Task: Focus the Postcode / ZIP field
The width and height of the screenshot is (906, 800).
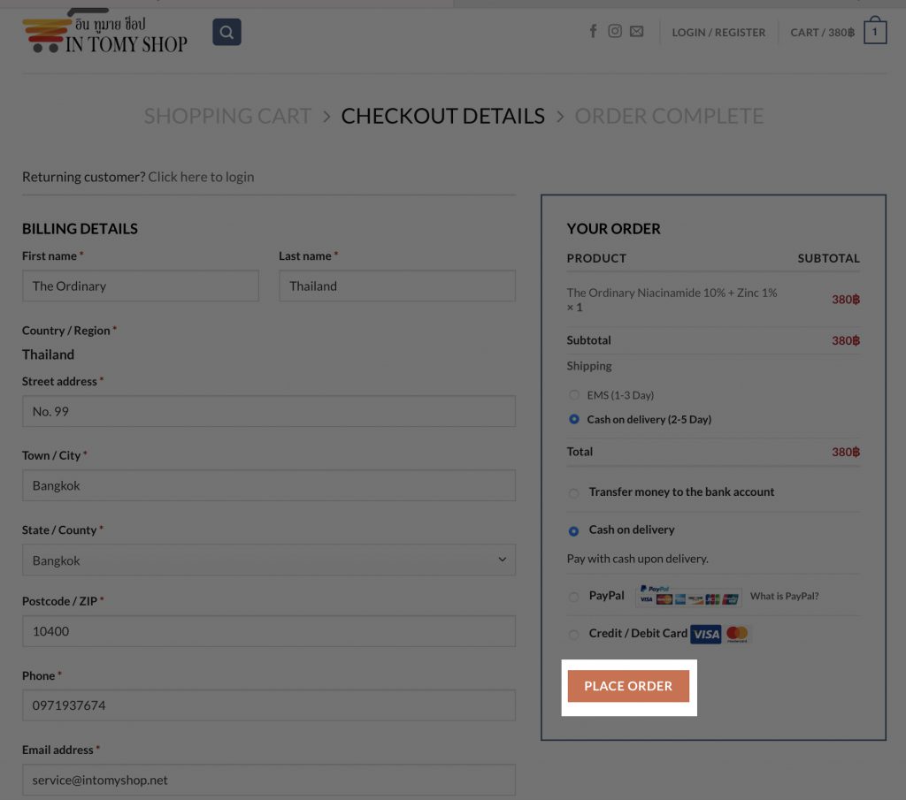Action: pos(269,631)
